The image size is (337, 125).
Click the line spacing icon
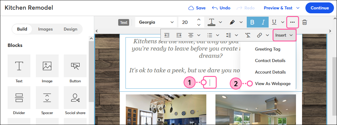pyautogui.click(x=228, y=35)
